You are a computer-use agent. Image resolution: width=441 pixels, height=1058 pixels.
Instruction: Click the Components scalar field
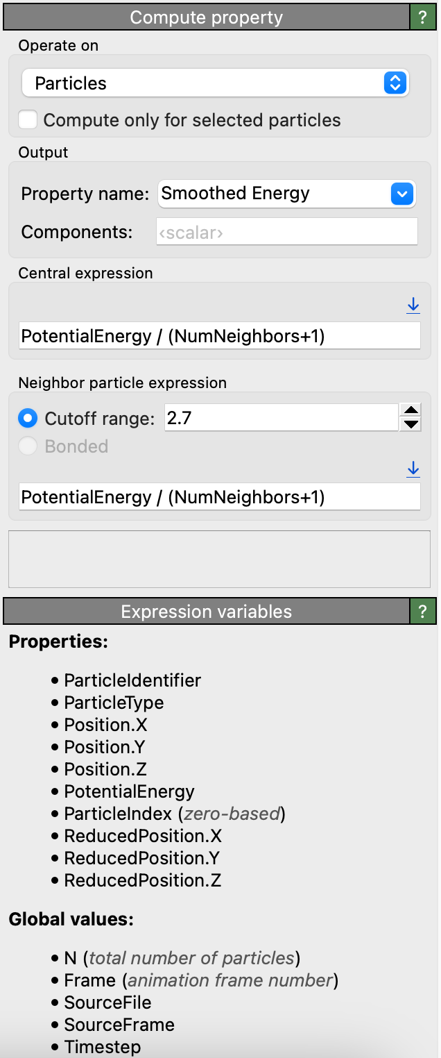click(287, 232)
